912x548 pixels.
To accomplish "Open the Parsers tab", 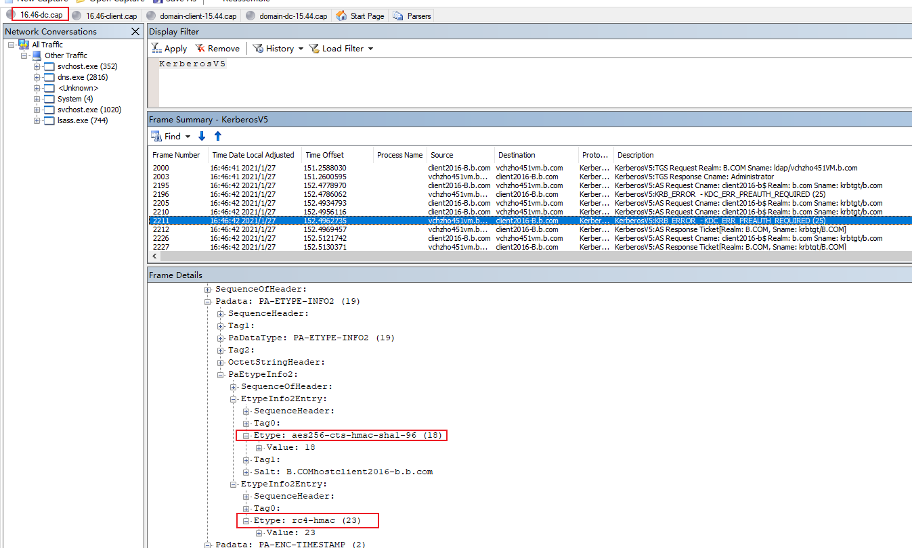I will [412, 16].
